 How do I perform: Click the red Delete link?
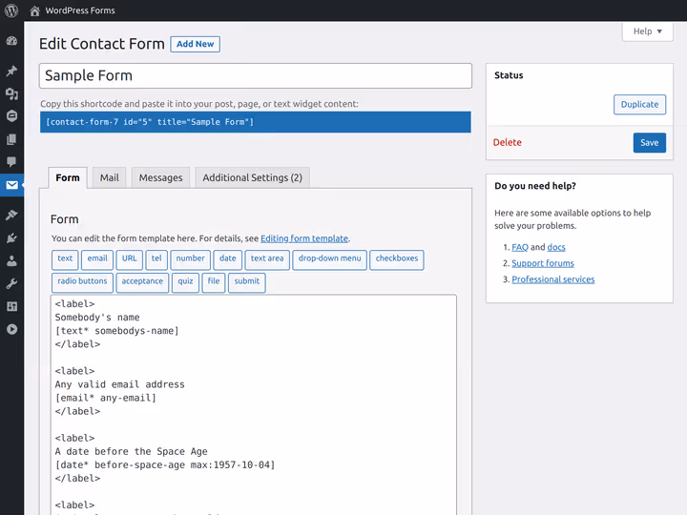click(x=507, y=142)
